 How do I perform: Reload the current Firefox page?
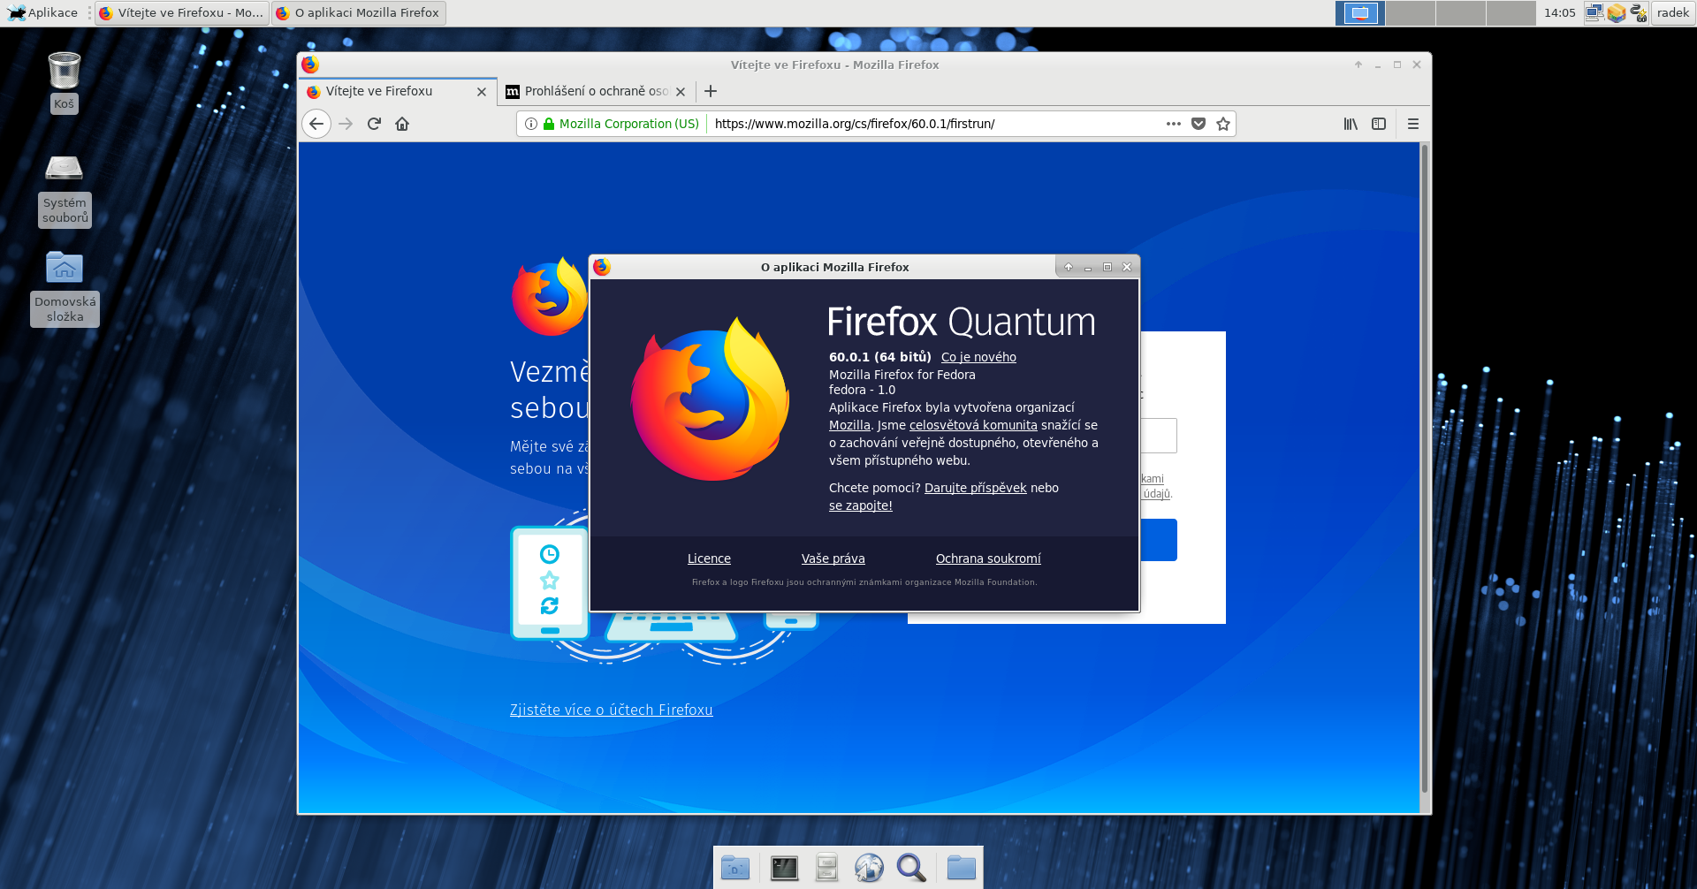tap(374, 124)
